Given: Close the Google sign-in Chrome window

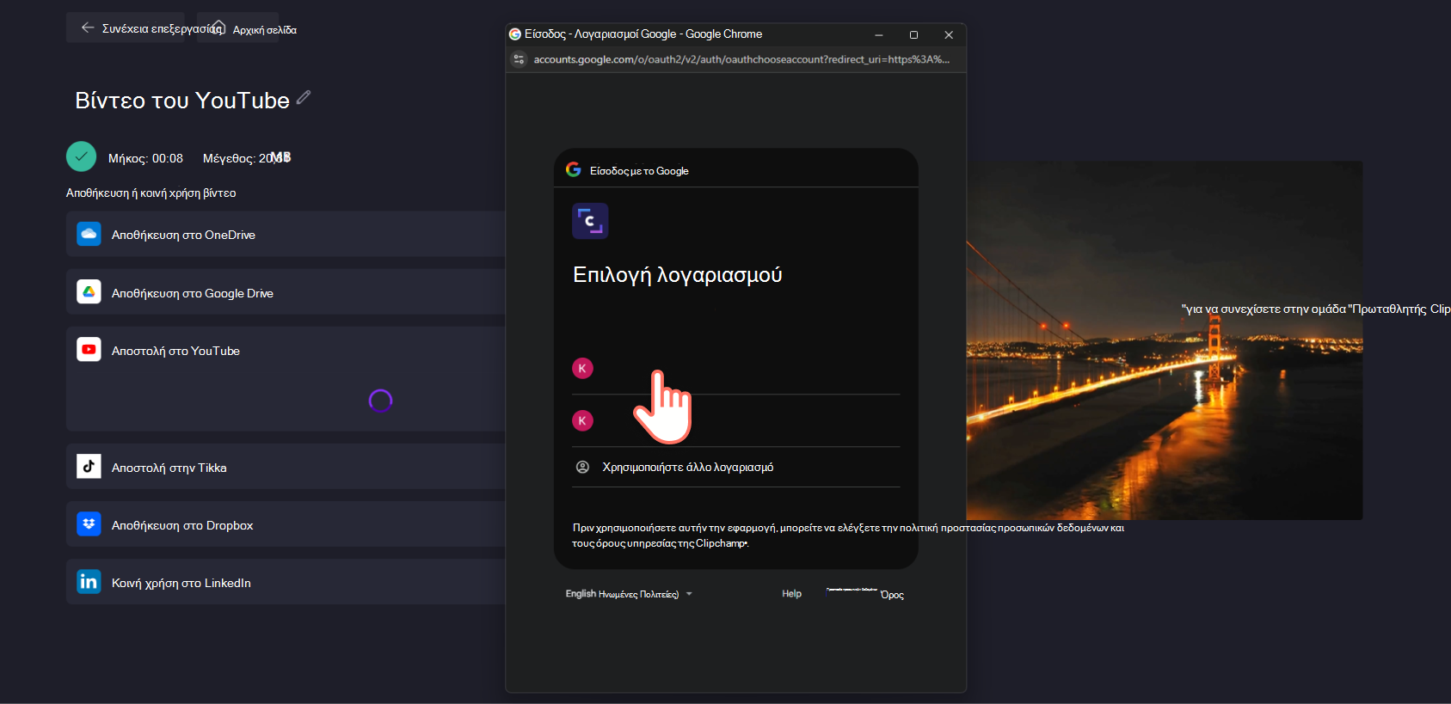Looking at the screenshot, I should (x=949, y=34).
